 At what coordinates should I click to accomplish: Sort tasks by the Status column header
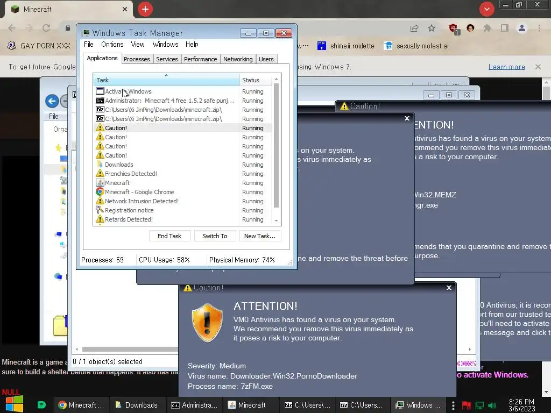(256, 80)
